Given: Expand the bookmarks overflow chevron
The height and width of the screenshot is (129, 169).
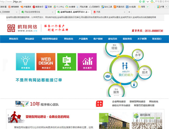Looking at the screenshot, I should tap(147, 7).
